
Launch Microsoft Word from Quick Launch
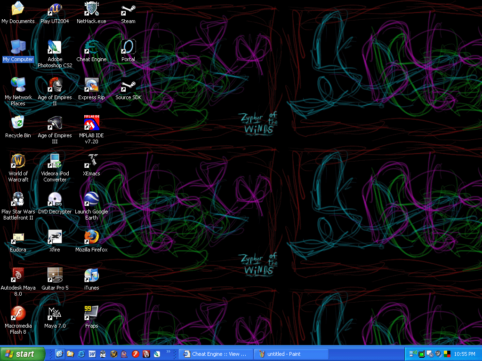(x=92, y=354)
